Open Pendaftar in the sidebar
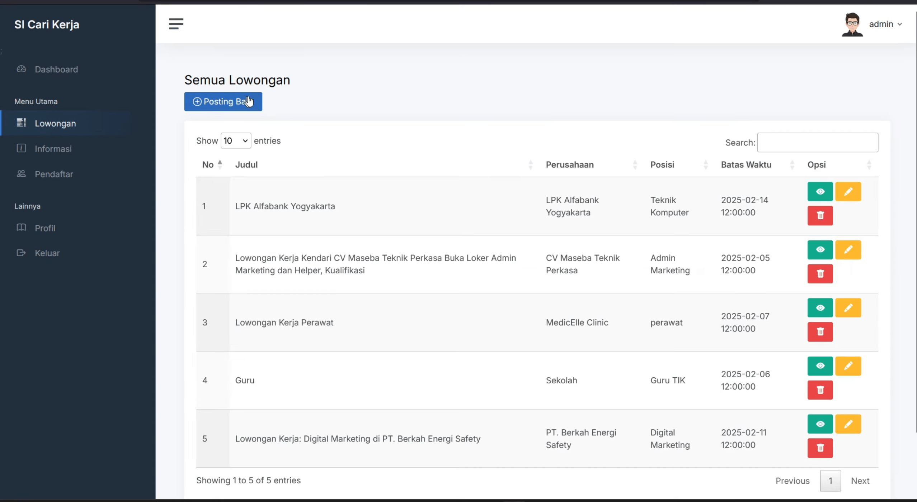 pyautogui.click(x=54, y=174)
